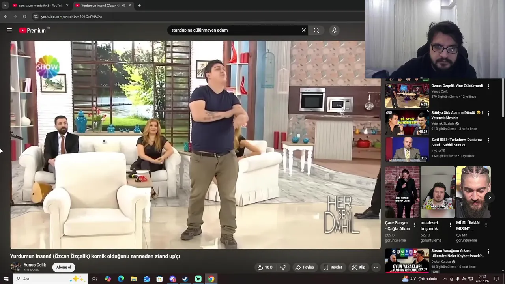Open Outlook from the taskbar

(147, 279)
